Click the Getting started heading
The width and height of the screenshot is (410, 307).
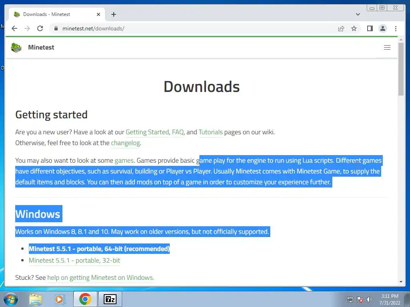[52, 115]
